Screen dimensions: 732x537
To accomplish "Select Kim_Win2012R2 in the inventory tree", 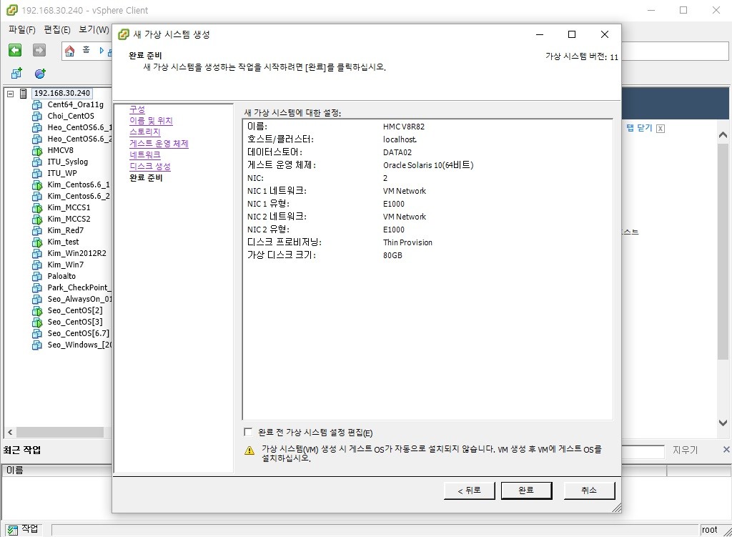I will pos(76,253).
